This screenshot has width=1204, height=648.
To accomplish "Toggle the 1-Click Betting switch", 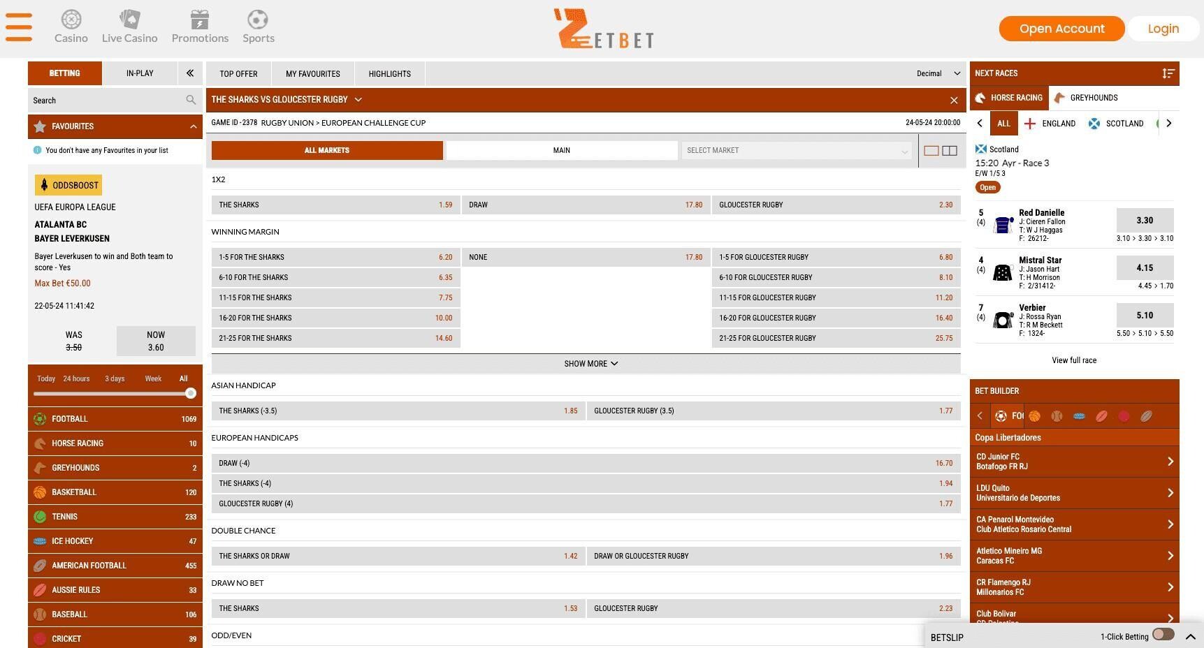I will pyautogui.click(x=1163, y=634).
